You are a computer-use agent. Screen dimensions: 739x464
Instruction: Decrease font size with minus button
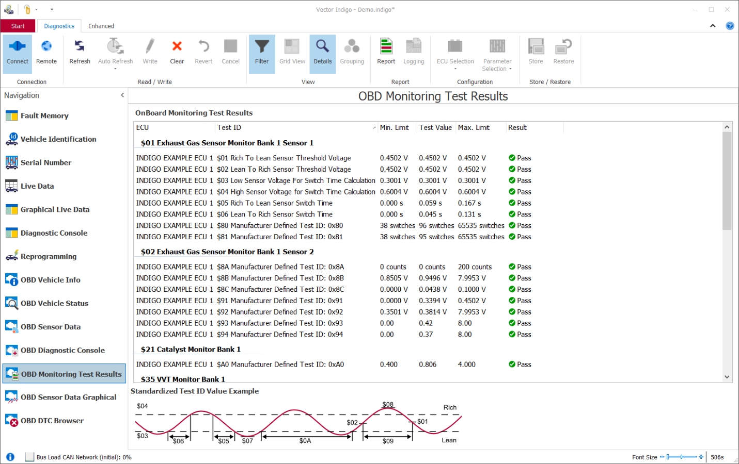coord(662,457)
